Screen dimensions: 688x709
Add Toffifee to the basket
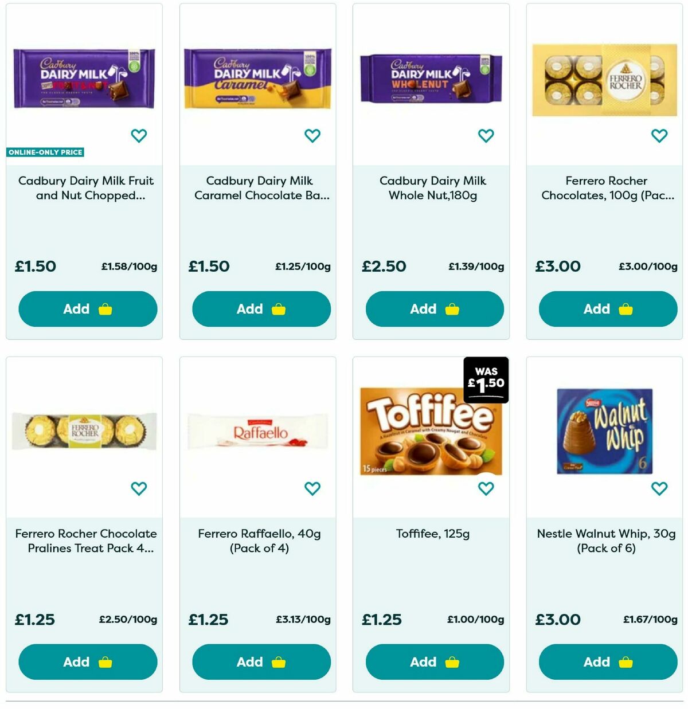[x=434, y=661]
